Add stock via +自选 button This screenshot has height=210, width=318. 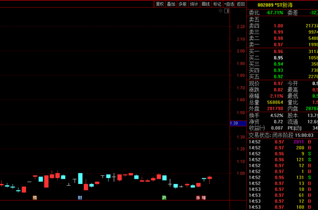point(229,4)
